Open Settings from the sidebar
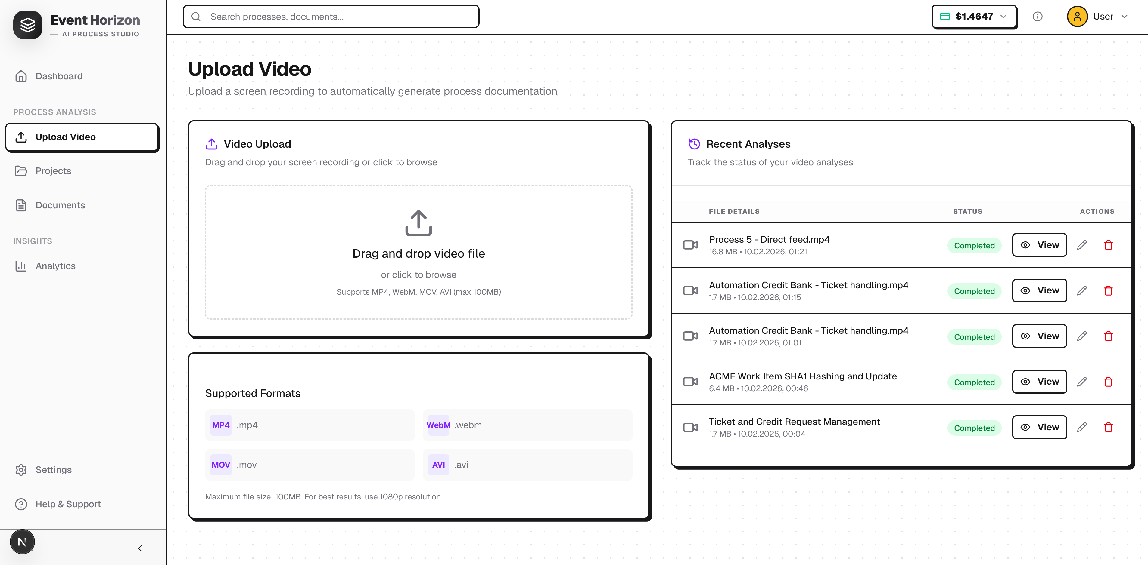1148x565 pixels. (x=54, y=470)
